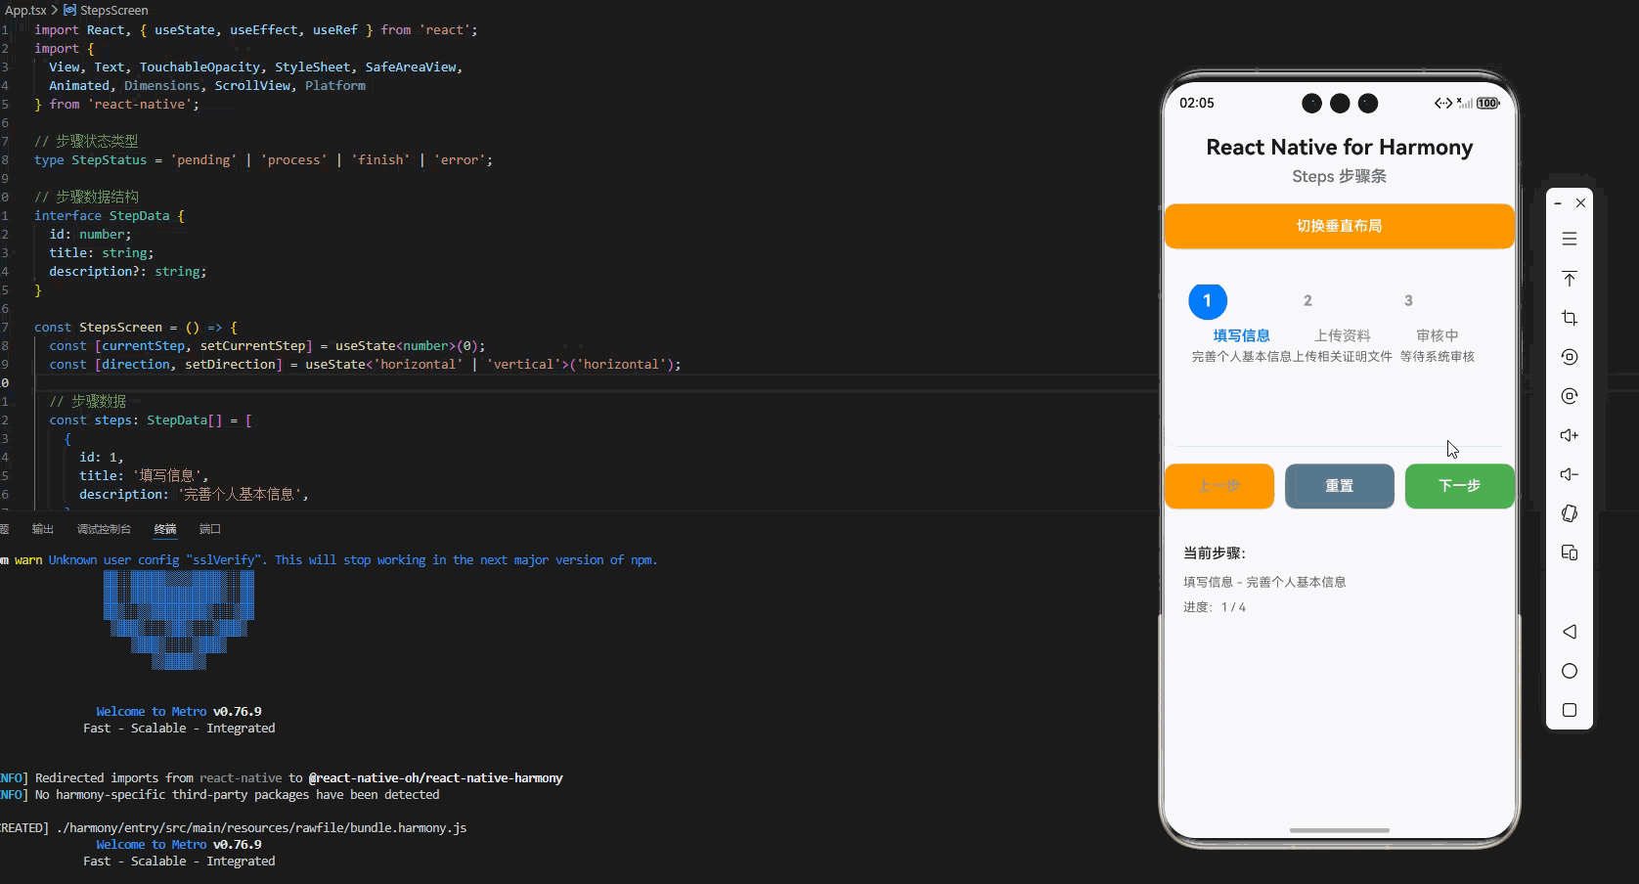Click the phone clock 02:05

1197,103
